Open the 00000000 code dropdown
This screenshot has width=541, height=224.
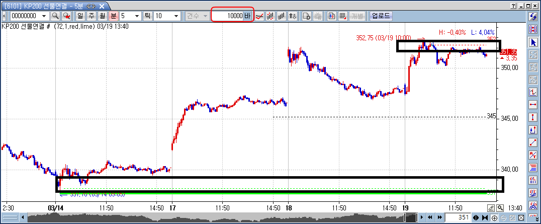44,16
